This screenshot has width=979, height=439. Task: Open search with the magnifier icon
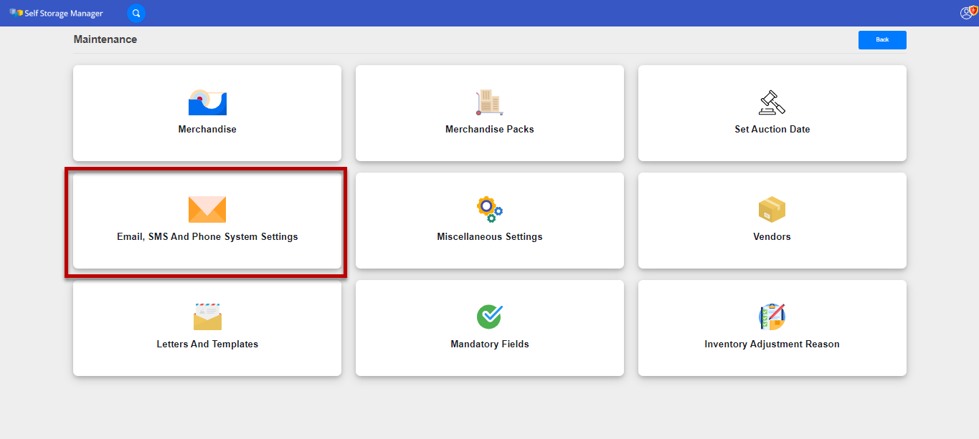[136, 13]
